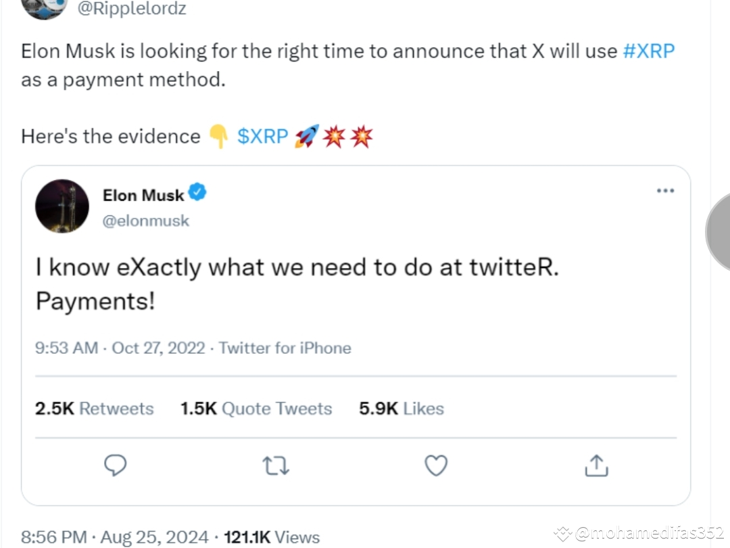Open the share icon on the embedded tweet
Viewport: 730px width, 548px height.
tap(595, 465)
